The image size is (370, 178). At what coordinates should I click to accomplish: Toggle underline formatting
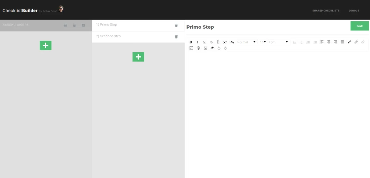(204, 42)
